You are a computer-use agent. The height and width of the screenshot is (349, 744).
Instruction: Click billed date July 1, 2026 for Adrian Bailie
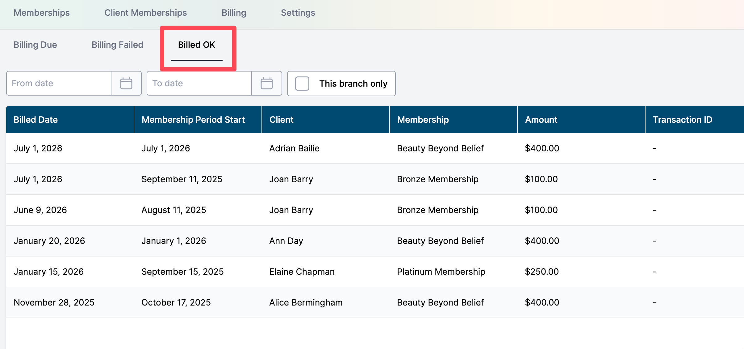tap(38, 148)
